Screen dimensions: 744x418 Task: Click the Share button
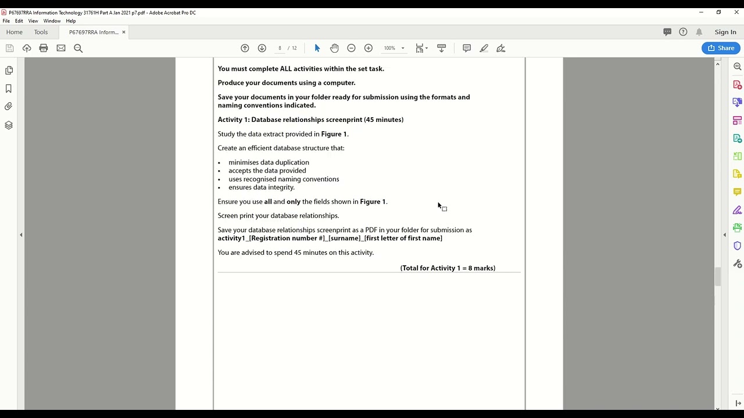(x=721, y=48)
